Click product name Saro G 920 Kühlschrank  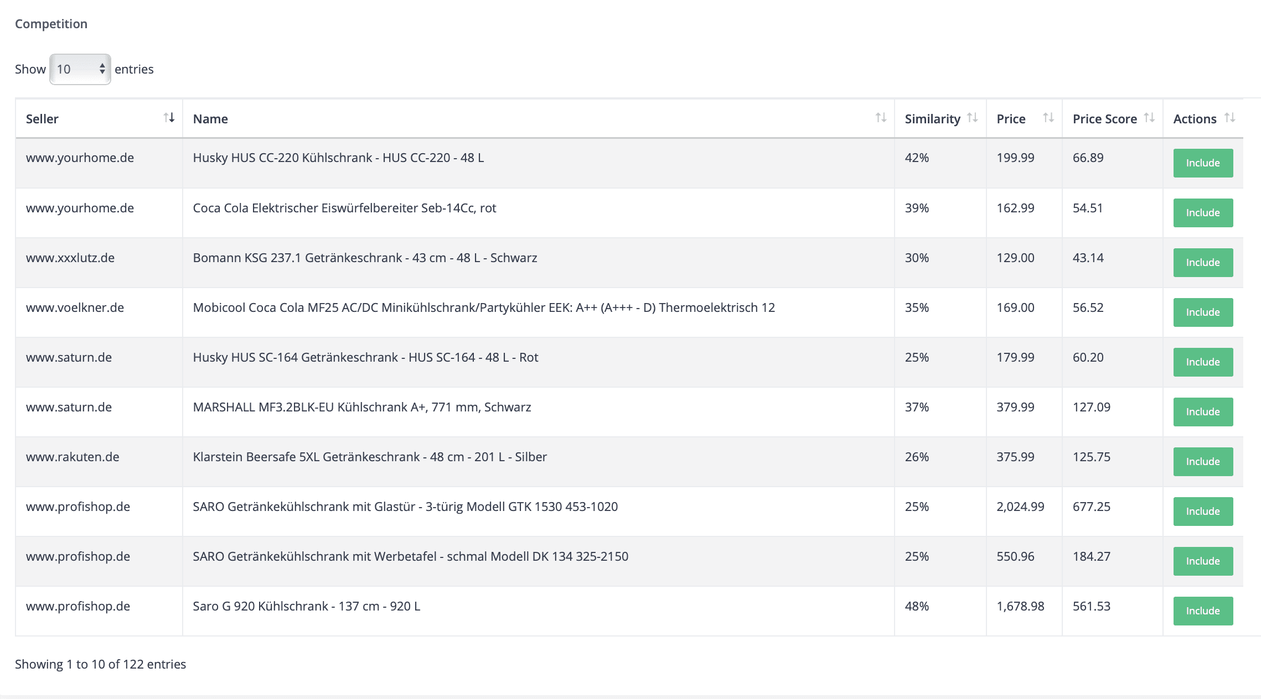click(x=307, y=606)
